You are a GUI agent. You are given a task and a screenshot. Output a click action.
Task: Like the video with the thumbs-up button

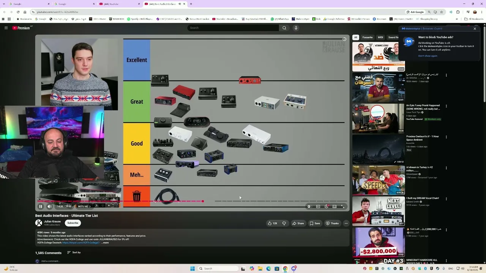(x=273, y=223)
